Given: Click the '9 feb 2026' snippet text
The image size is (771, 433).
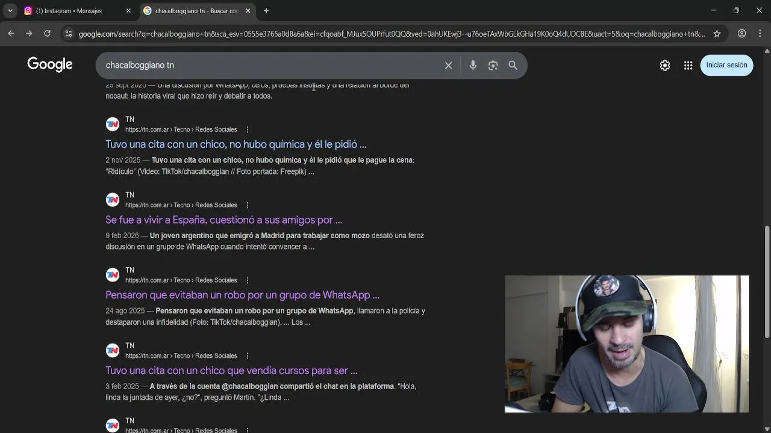Looking at the screenshot, I should [265, 241].
